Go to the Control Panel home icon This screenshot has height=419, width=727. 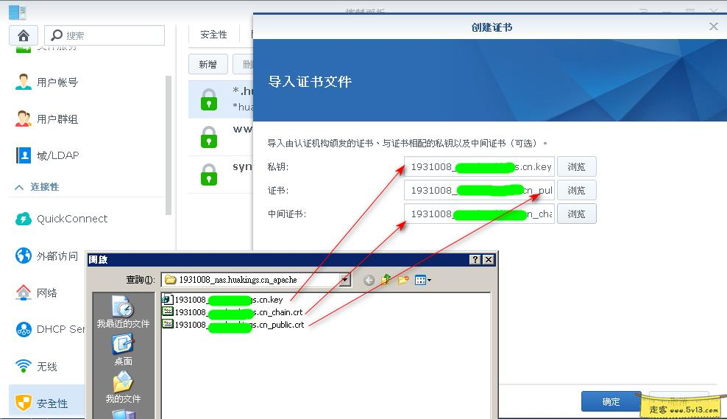[24, 36]
